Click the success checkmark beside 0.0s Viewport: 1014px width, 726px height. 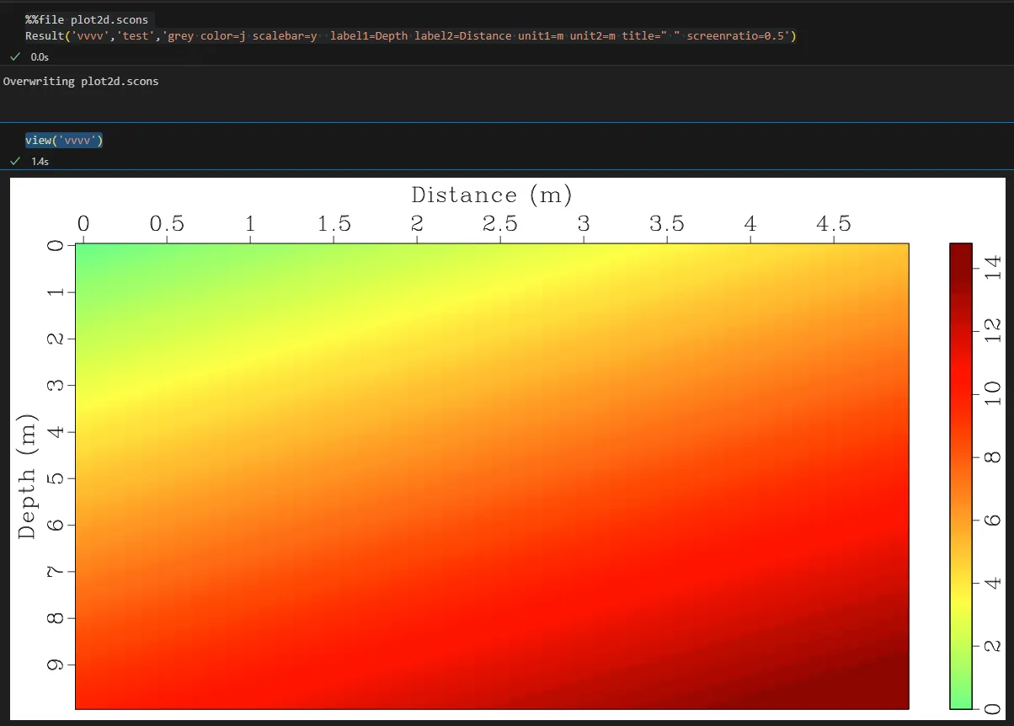tap(15, 56)
